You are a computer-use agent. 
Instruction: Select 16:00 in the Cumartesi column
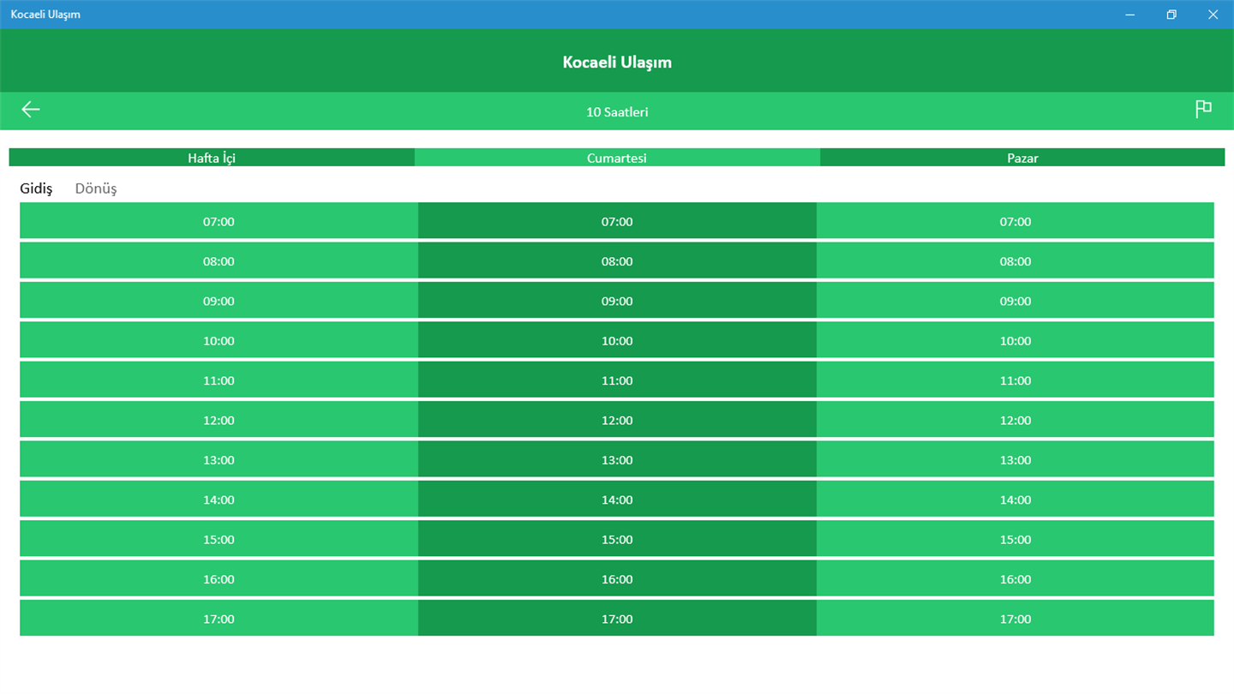pyautogui.click(x=617, y=579)
